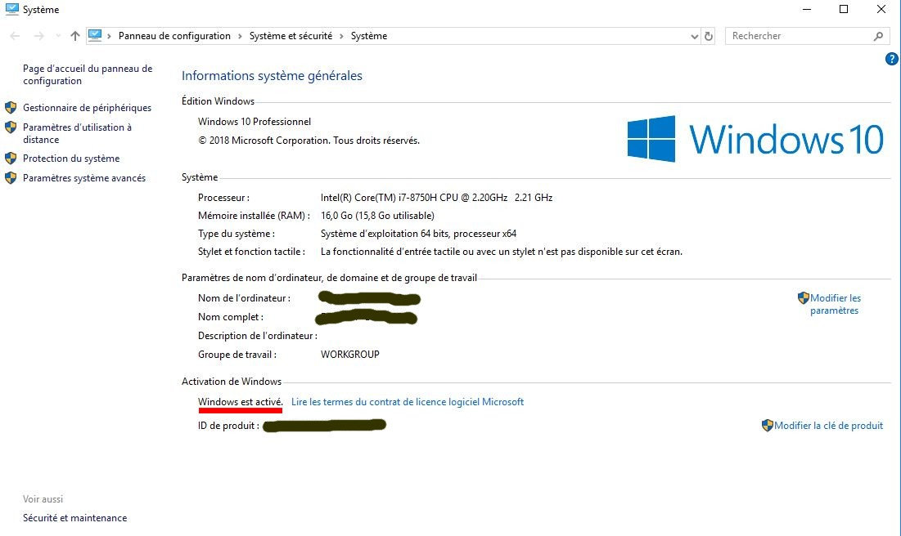Click the Forward navigation arrow
This screenshot has width=901, height=536.
(x=39, y=36)
